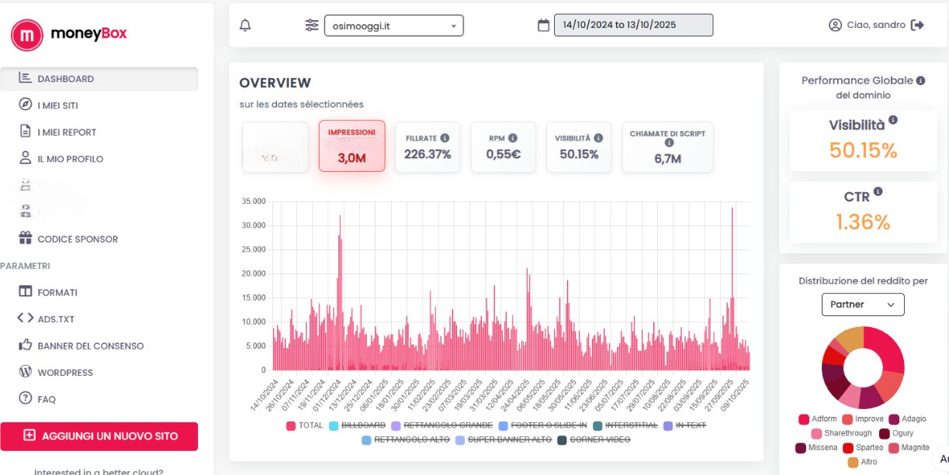
Task: Open the I MIEI REPORT menu item
Action: point(67,132)
